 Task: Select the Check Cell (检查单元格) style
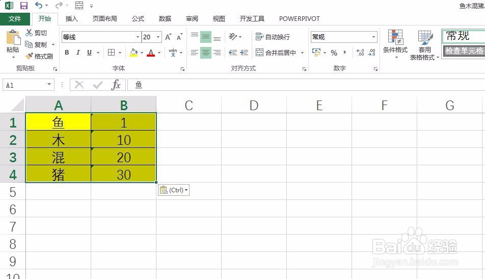(464, 51)
